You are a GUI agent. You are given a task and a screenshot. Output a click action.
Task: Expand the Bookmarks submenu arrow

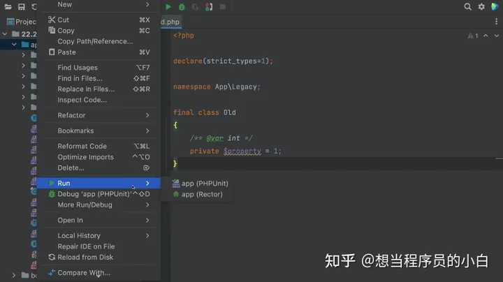147,131
